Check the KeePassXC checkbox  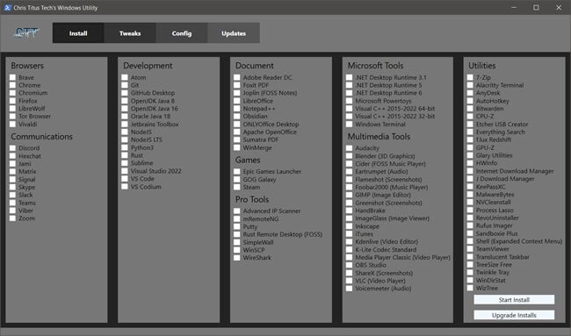tap(470, 187)
